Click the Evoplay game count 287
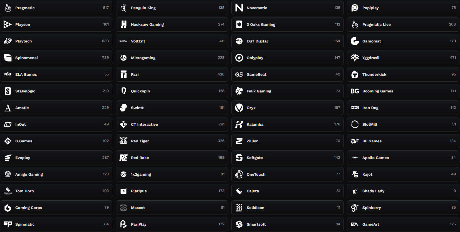The image size is (460, 232). tap(105, 158)
